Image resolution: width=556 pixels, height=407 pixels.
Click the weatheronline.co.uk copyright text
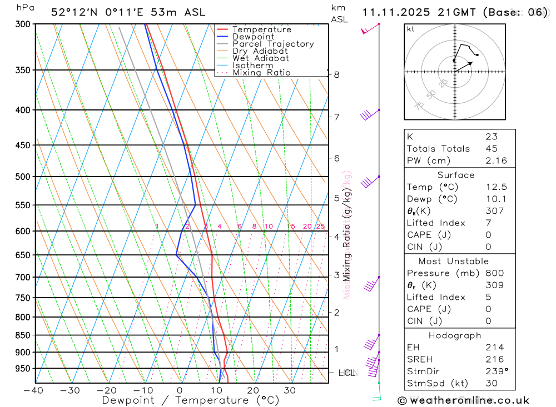(x=464, y=400)
